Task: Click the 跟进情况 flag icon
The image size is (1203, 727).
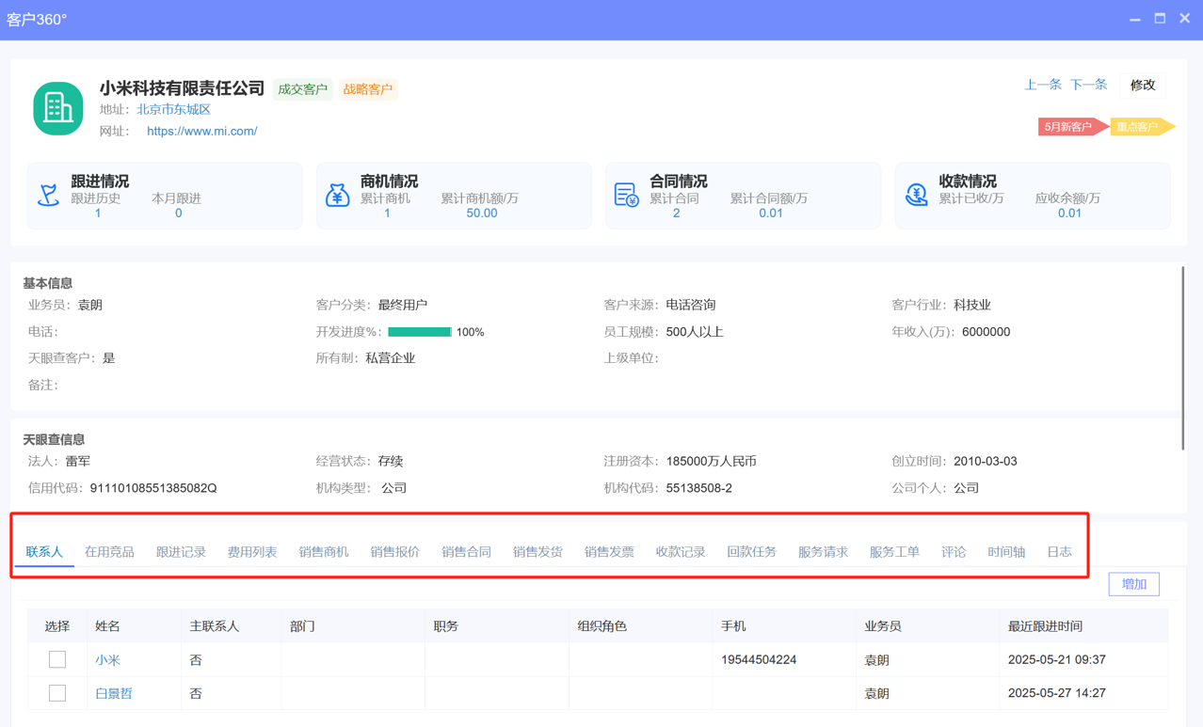Action: pos(48,195)
